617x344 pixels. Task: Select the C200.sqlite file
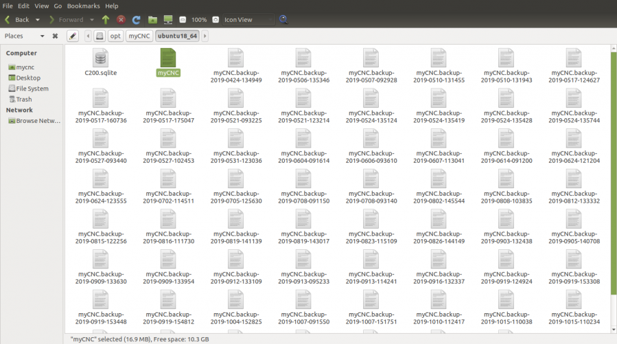(100, 62)
